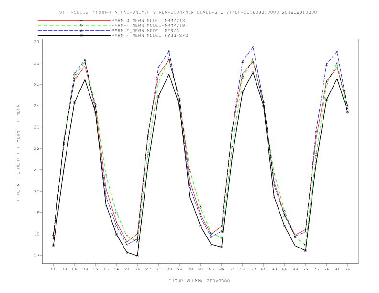Click X-axis tick label 45
The width and height of the screenshot is (379, 293).
click(x=211, y=269)
